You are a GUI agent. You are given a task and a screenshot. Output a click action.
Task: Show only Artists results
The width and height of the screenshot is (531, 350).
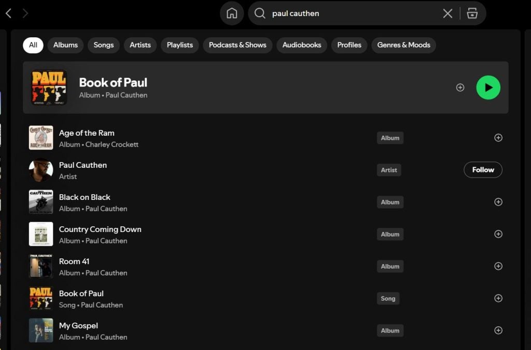tap(140, 45)
